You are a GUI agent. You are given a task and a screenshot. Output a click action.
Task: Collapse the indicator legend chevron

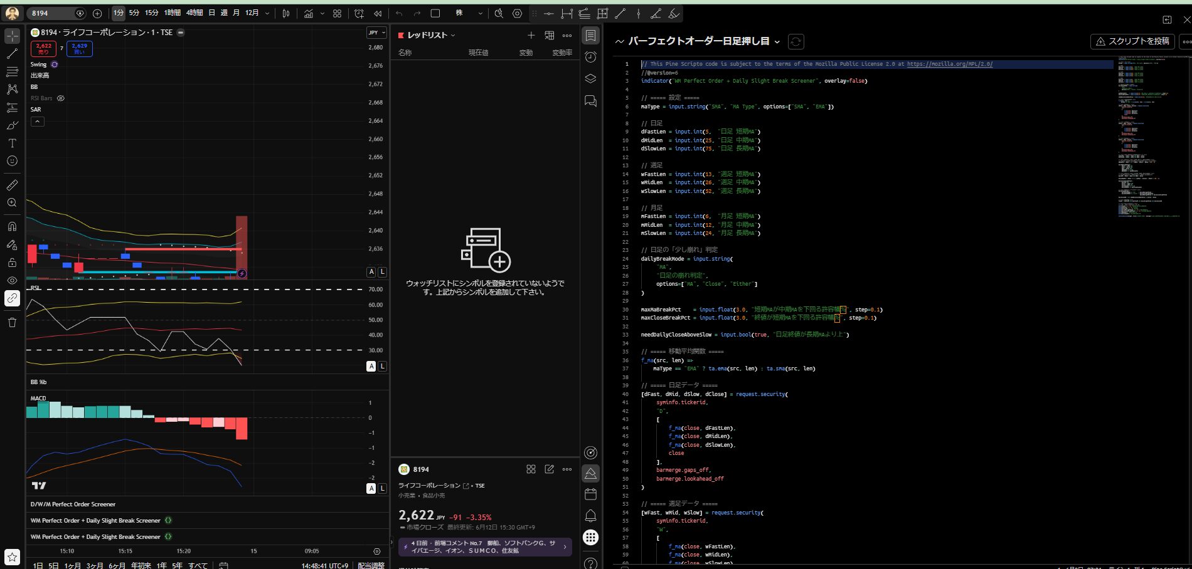[38, 122]
